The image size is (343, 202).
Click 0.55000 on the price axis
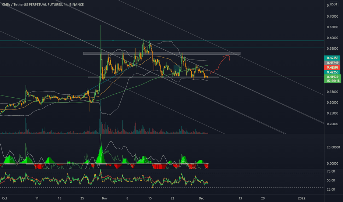[x=332, y=48]
